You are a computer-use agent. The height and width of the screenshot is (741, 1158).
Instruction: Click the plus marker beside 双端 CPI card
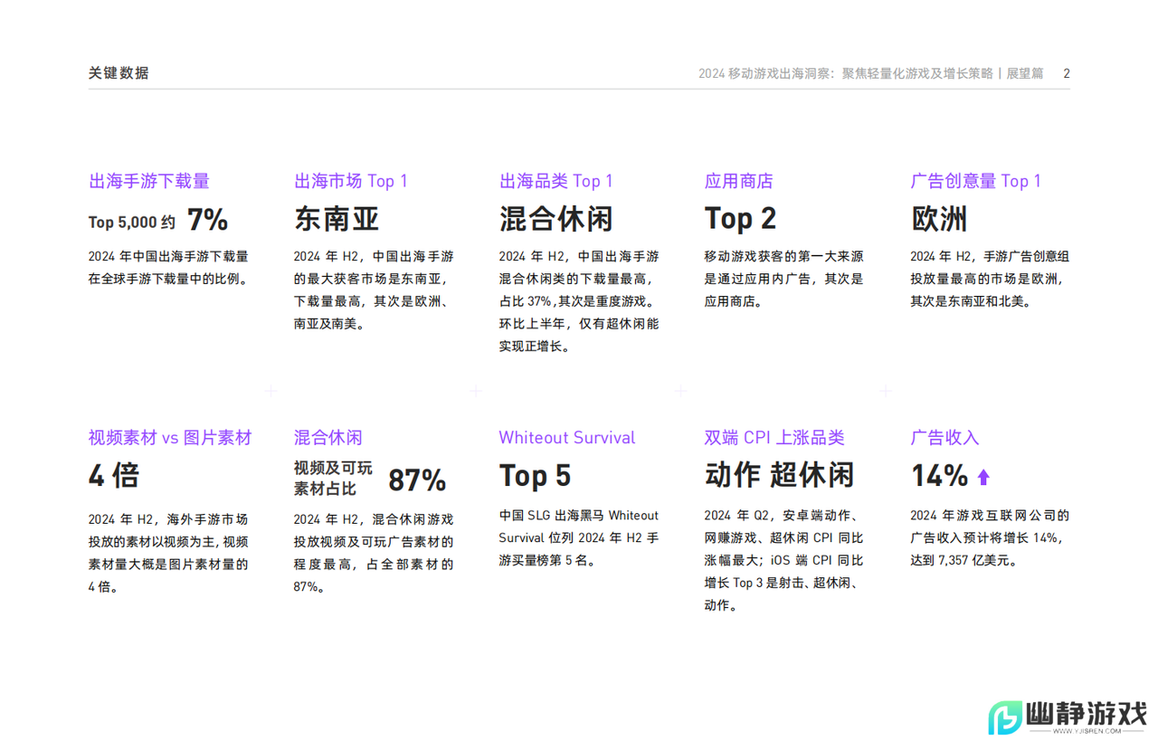coord(885,391)
